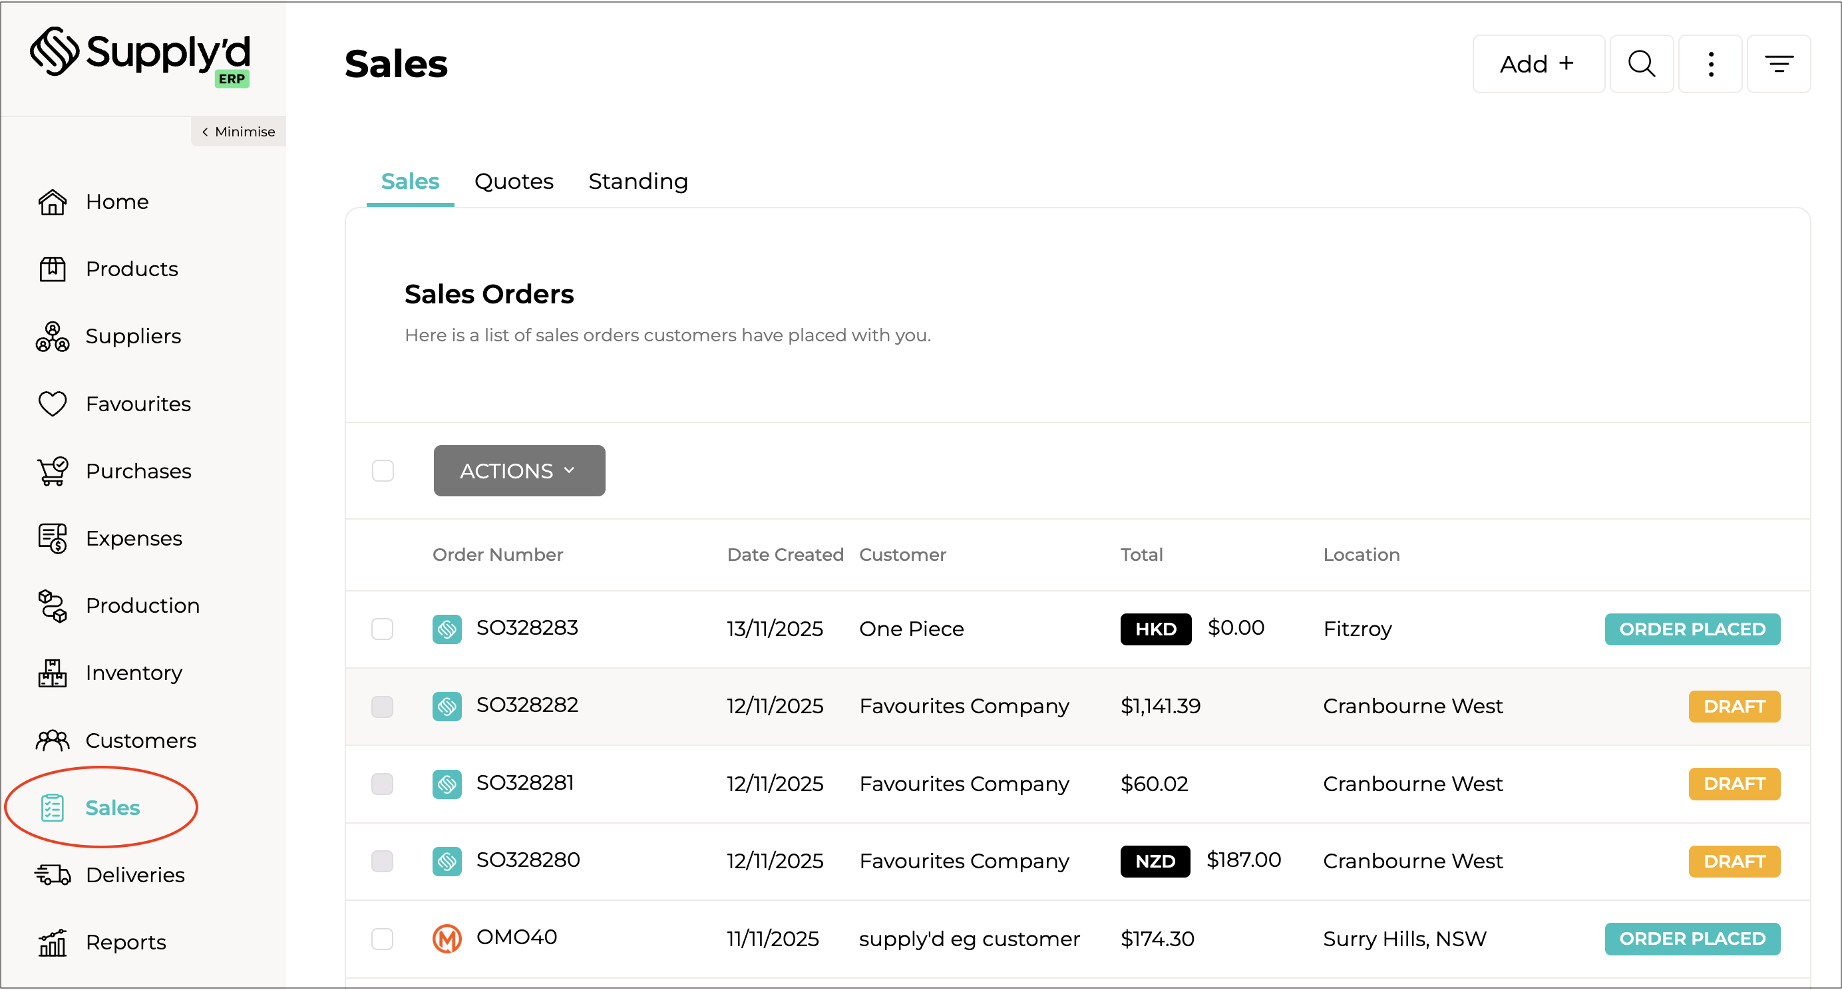Click the Expenses receipt icon
1842x990 pixels.
pyautogui.click(x=52, y=538)
